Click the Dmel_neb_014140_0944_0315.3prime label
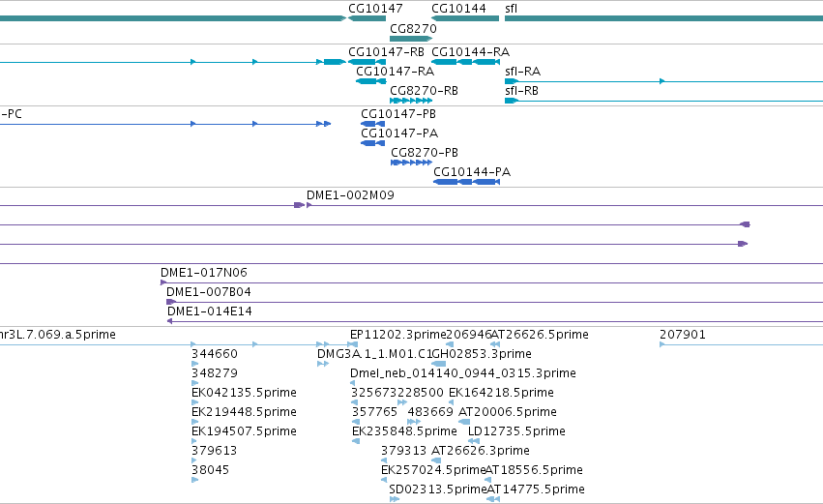 (x=463, y=373)
